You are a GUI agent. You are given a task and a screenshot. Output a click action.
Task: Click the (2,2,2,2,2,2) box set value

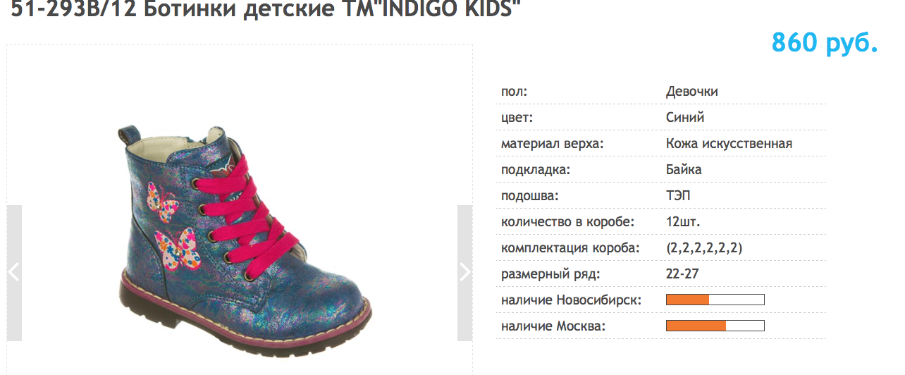coord(703,248)
